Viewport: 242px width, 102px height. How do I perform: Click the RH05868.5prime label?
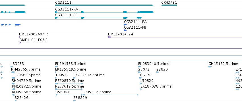[x=26, y=92]
